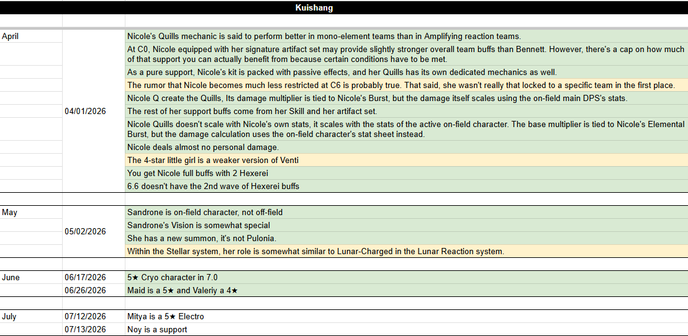Click the row about 6.6 Hexerei buffs
This screenshot has height=336, width=688.
coord(406,186)
